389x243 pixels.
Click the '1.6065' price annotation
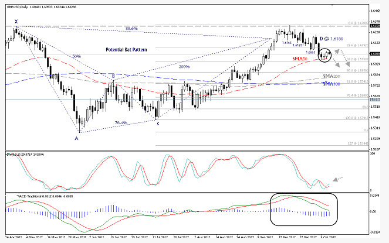point(310,53)
